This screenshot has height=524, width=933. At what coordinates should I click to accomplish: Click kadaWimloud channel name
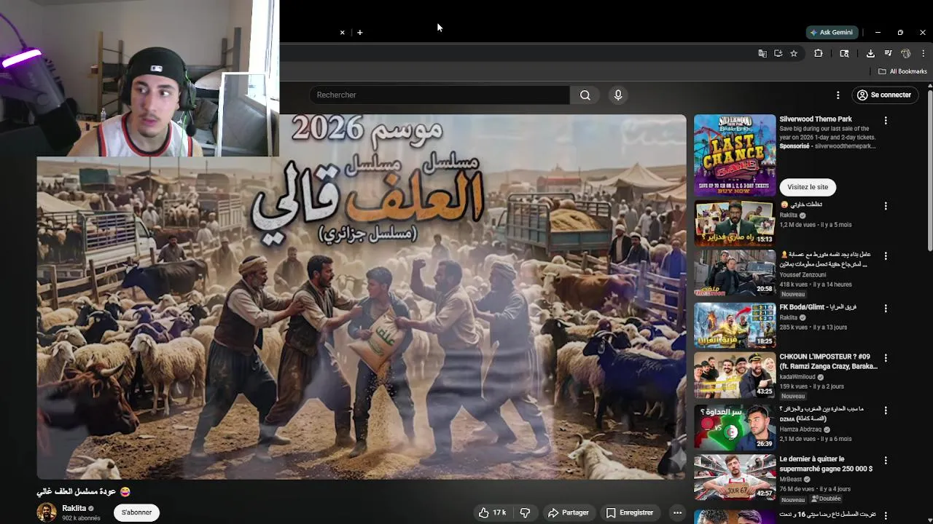(x=799, y=377)
